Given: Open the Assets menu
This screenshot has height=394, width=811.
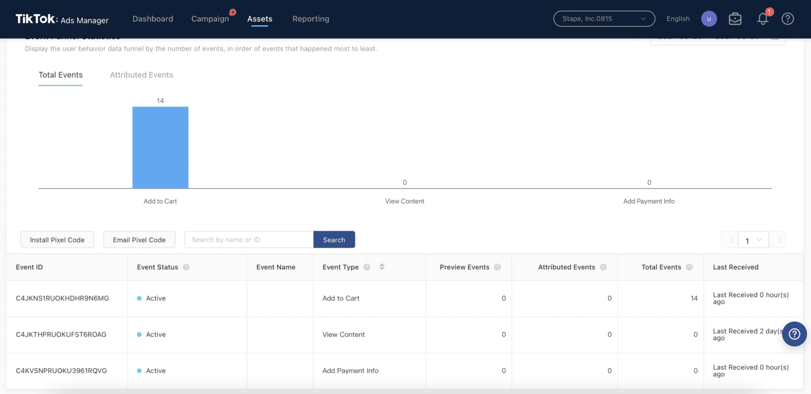Looking at the screenshot, I should pos(260,19).
